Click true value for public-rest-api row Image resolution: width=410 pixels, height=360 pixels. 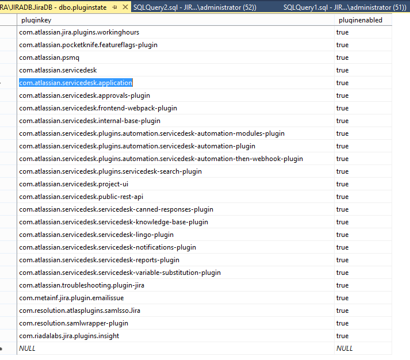coord(363,197)
